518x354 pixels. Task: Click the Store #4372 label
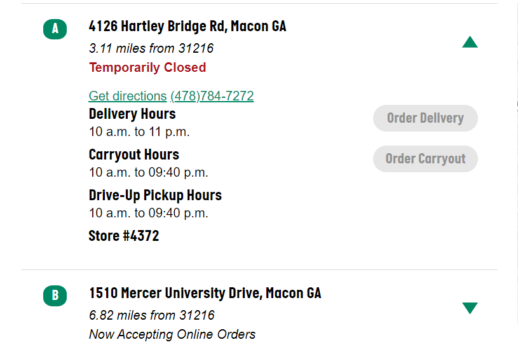tap(123, 236)
